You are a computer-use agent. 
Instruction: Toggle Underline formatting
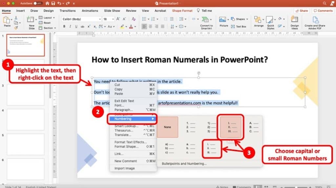click(x=76, y=26)
